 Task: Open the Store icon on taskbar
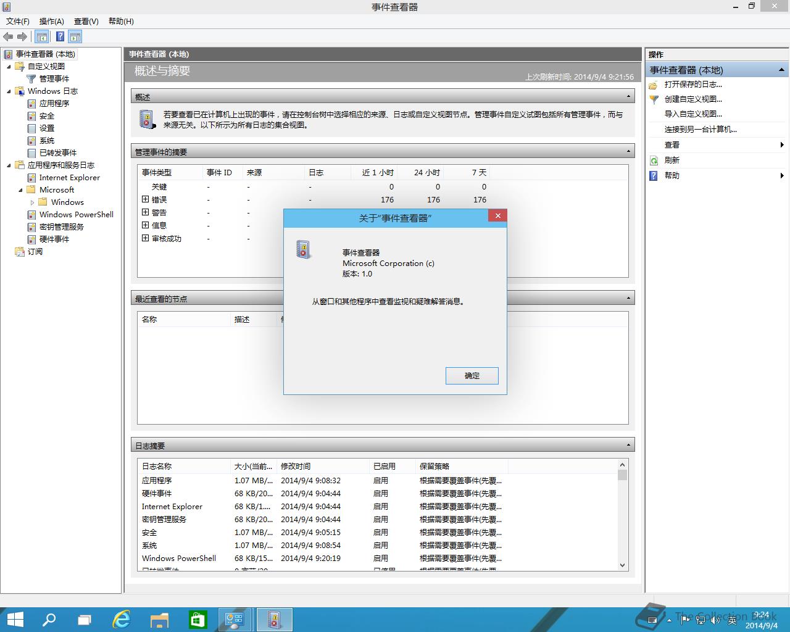coord(197,620)
